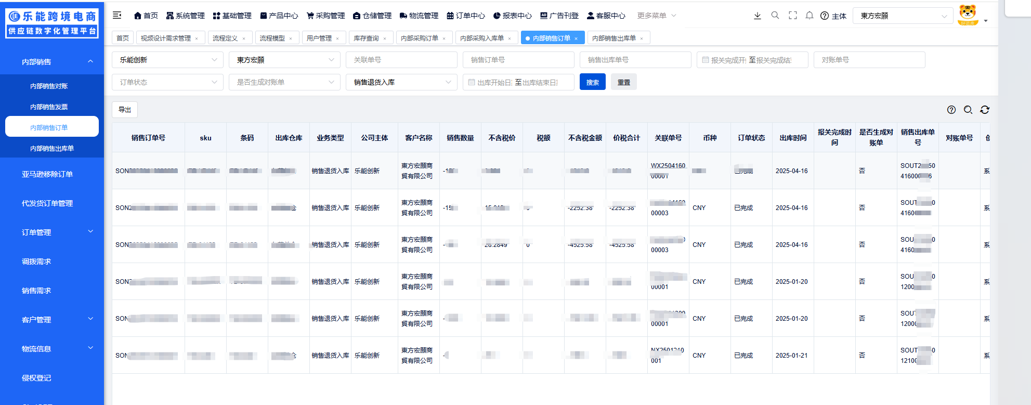Click the table search magnifier icon
The image size is (1031, 405).
[968, 110]
